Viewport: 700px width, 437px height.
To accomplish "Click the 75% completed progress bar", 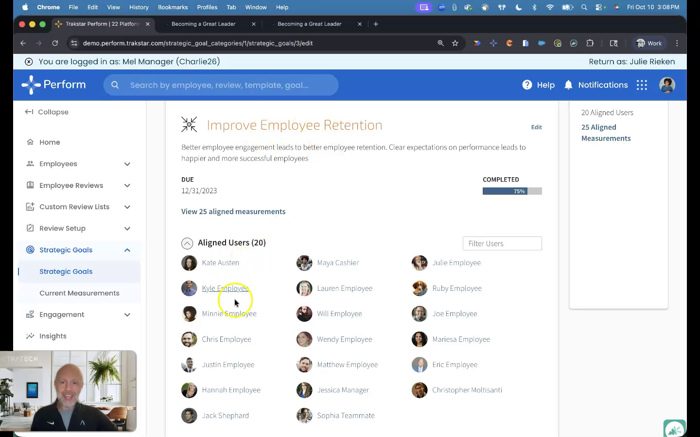I will [512, 191].
